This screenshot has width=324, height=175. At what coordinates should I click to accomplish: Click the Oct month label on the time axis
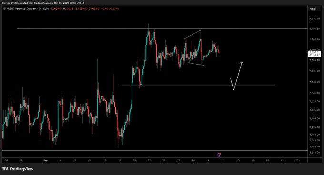click(x=193, y=160)
